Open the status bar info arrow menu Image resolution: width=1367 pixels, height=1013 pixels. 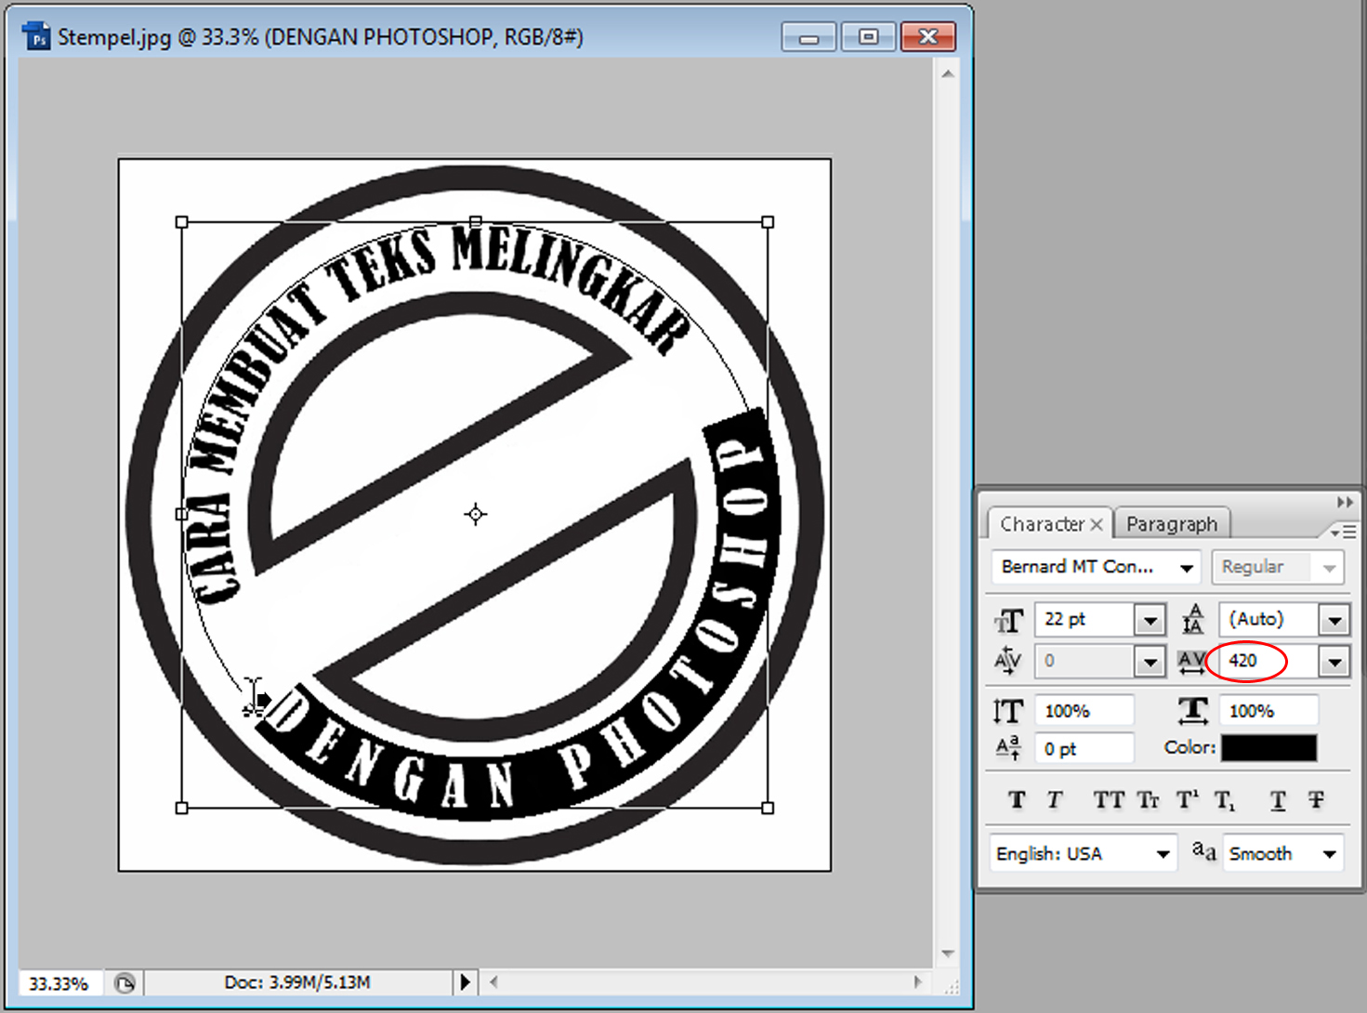point(466,982)
